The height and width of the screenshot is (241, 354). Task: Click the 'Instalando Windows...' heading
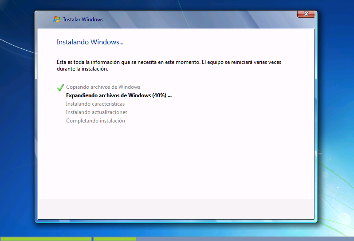90,42
